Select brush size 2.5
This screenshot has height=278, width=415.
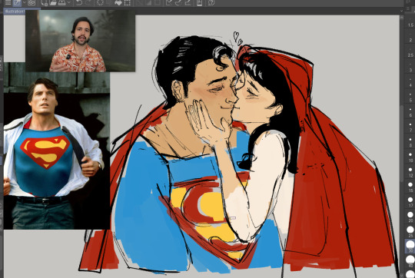pos(410,51)
